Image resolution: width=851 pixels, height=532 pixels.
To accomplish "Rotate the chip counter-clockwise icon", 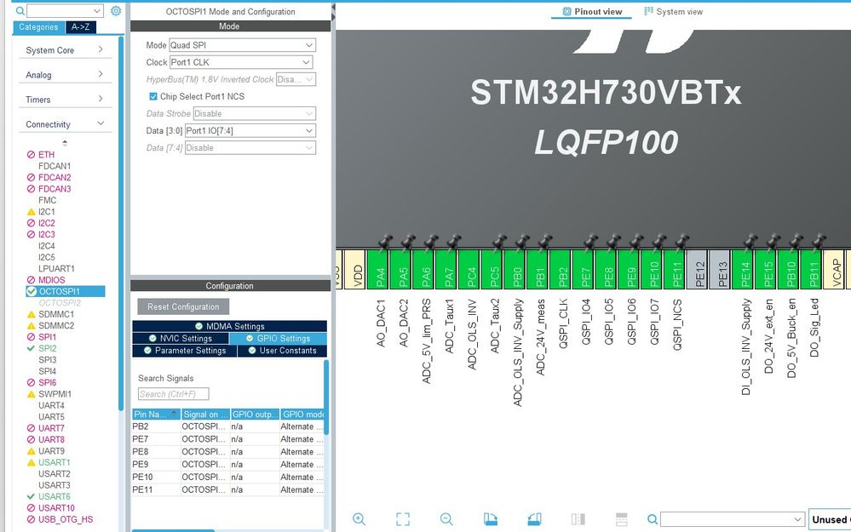I will click(x=534, y=519).
